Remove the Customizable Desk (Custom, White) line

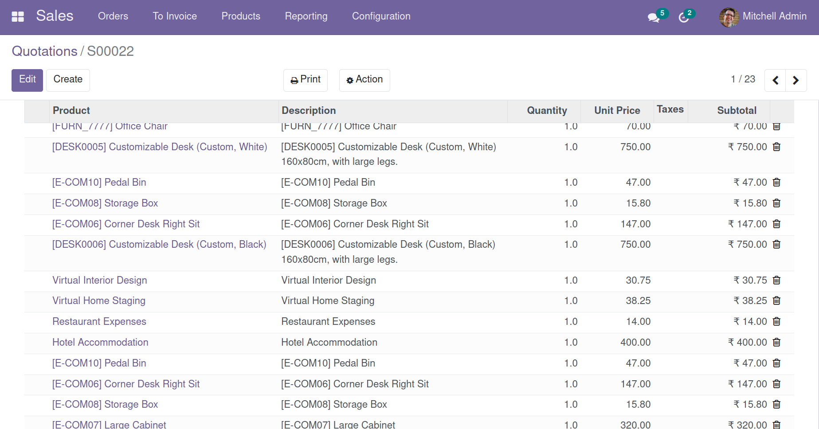(x=776, y=147)
